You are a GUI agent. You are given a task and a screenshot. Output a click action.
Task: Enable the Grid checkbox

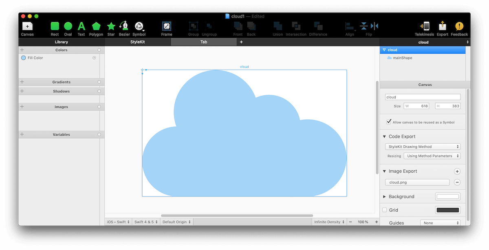point(385,210)
